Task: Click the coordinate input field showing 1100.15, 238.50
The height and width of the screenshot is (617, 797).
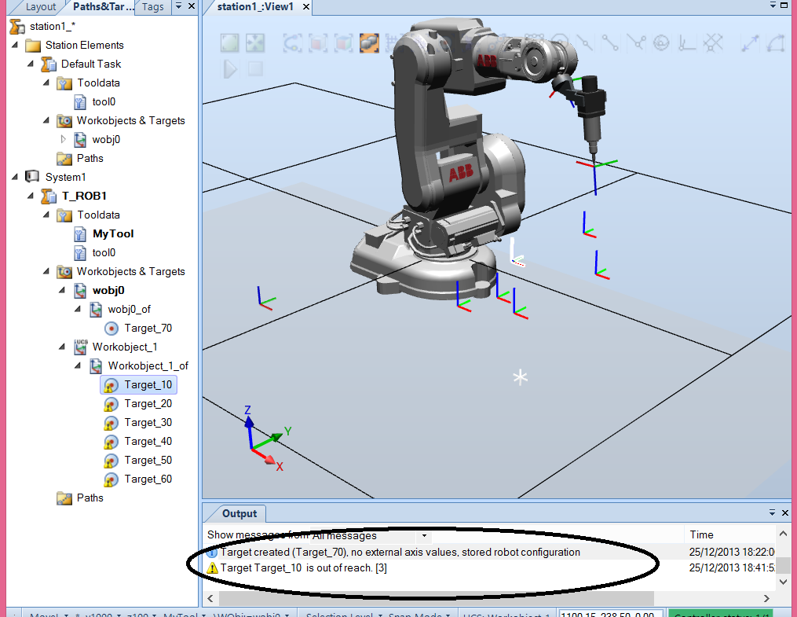Action: coord(611,612)
